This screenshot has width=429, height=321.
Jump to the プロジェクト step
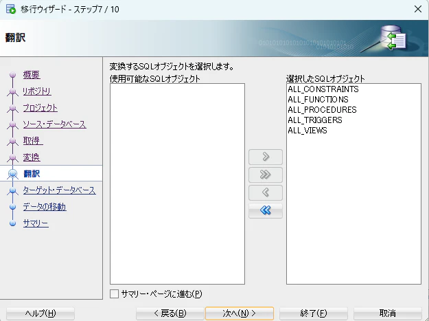pyautogui.click(x=40, y=108)
